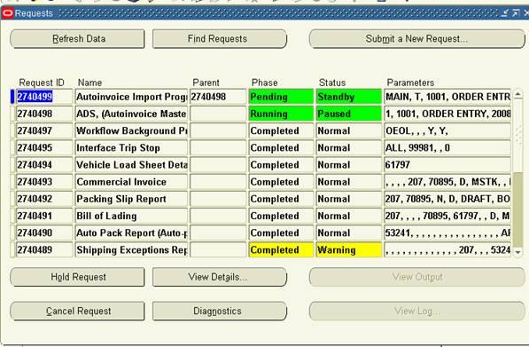Click parameters MAIN, T, 1001, ORDER ENTR
Viewport: 529px width, 347px height.
(447, 97)
